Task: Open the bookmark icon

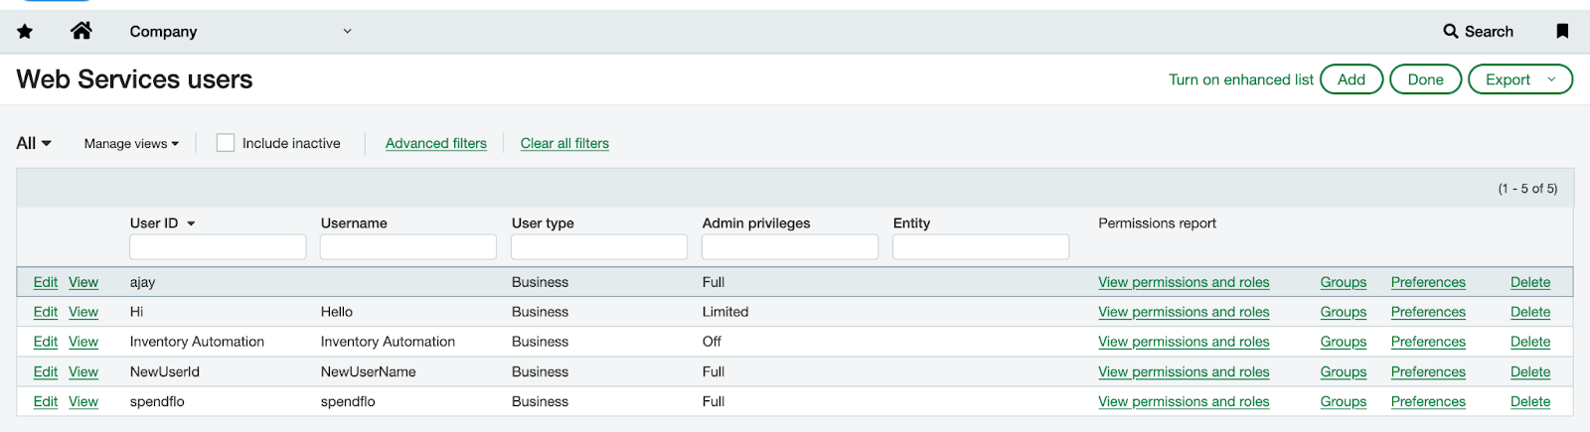Action: coord(1562,32)
